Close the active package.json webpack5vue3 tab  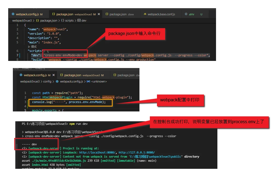click(x=99, y=14)
